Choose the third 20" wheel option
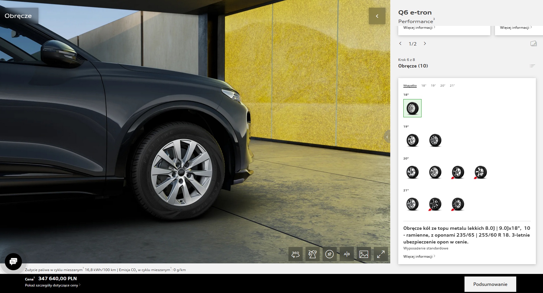The width and height of the screenshot is (543, 293). click(x=458, y=172)
